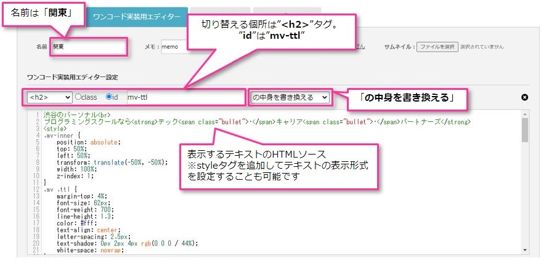Click the color: #fff; code line
Image resolution: width=541 pixels, height=261 pixels.
pyautogui.click(x=77, y=223)
